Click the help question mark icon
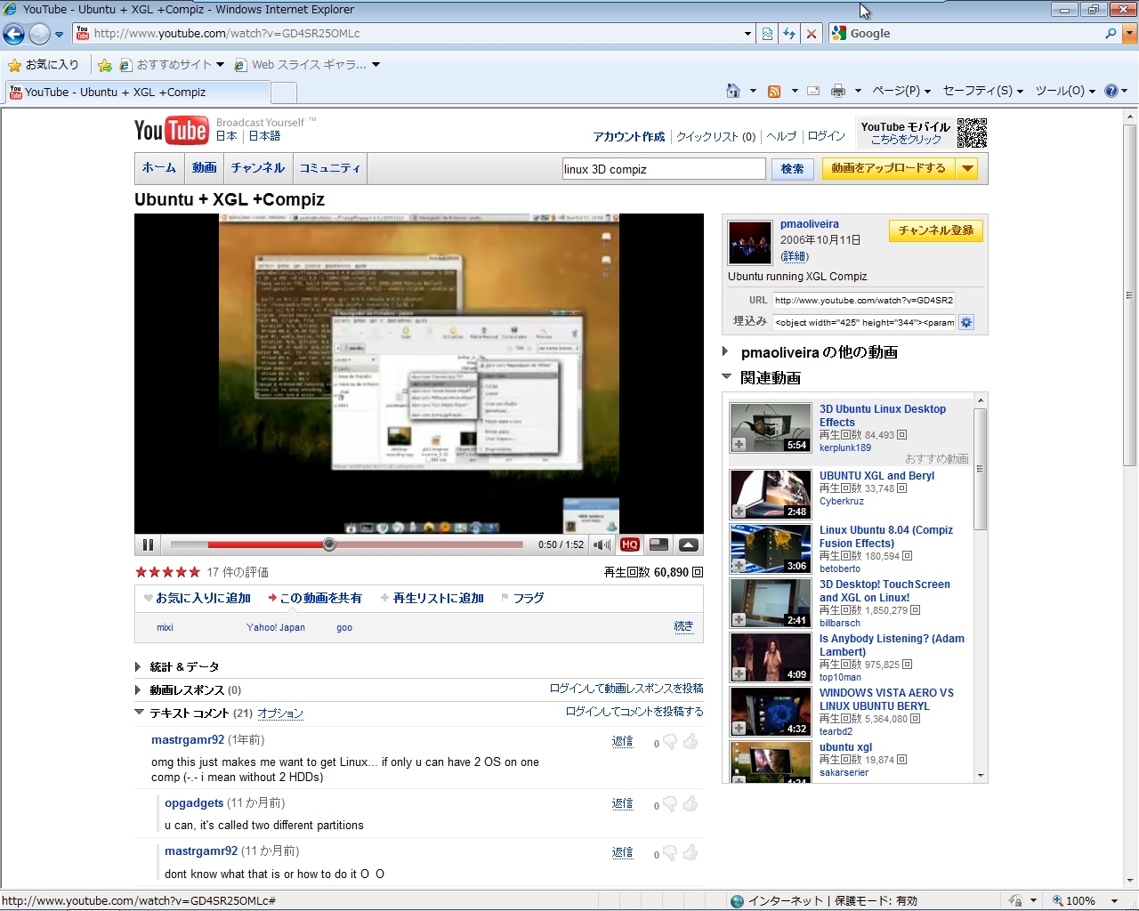1139x911 pixels. 1111,91
